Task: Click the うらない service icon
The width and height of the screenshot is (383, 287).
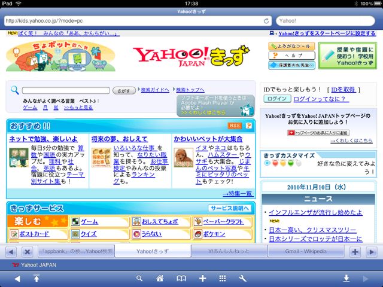Action: 136,234
